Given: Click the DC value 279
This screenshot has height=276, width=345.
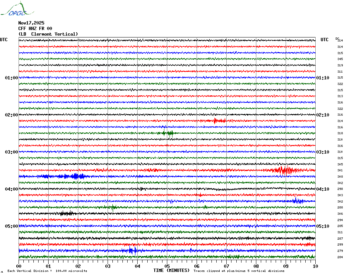Looking at the screenshot, I should (340, 251).
